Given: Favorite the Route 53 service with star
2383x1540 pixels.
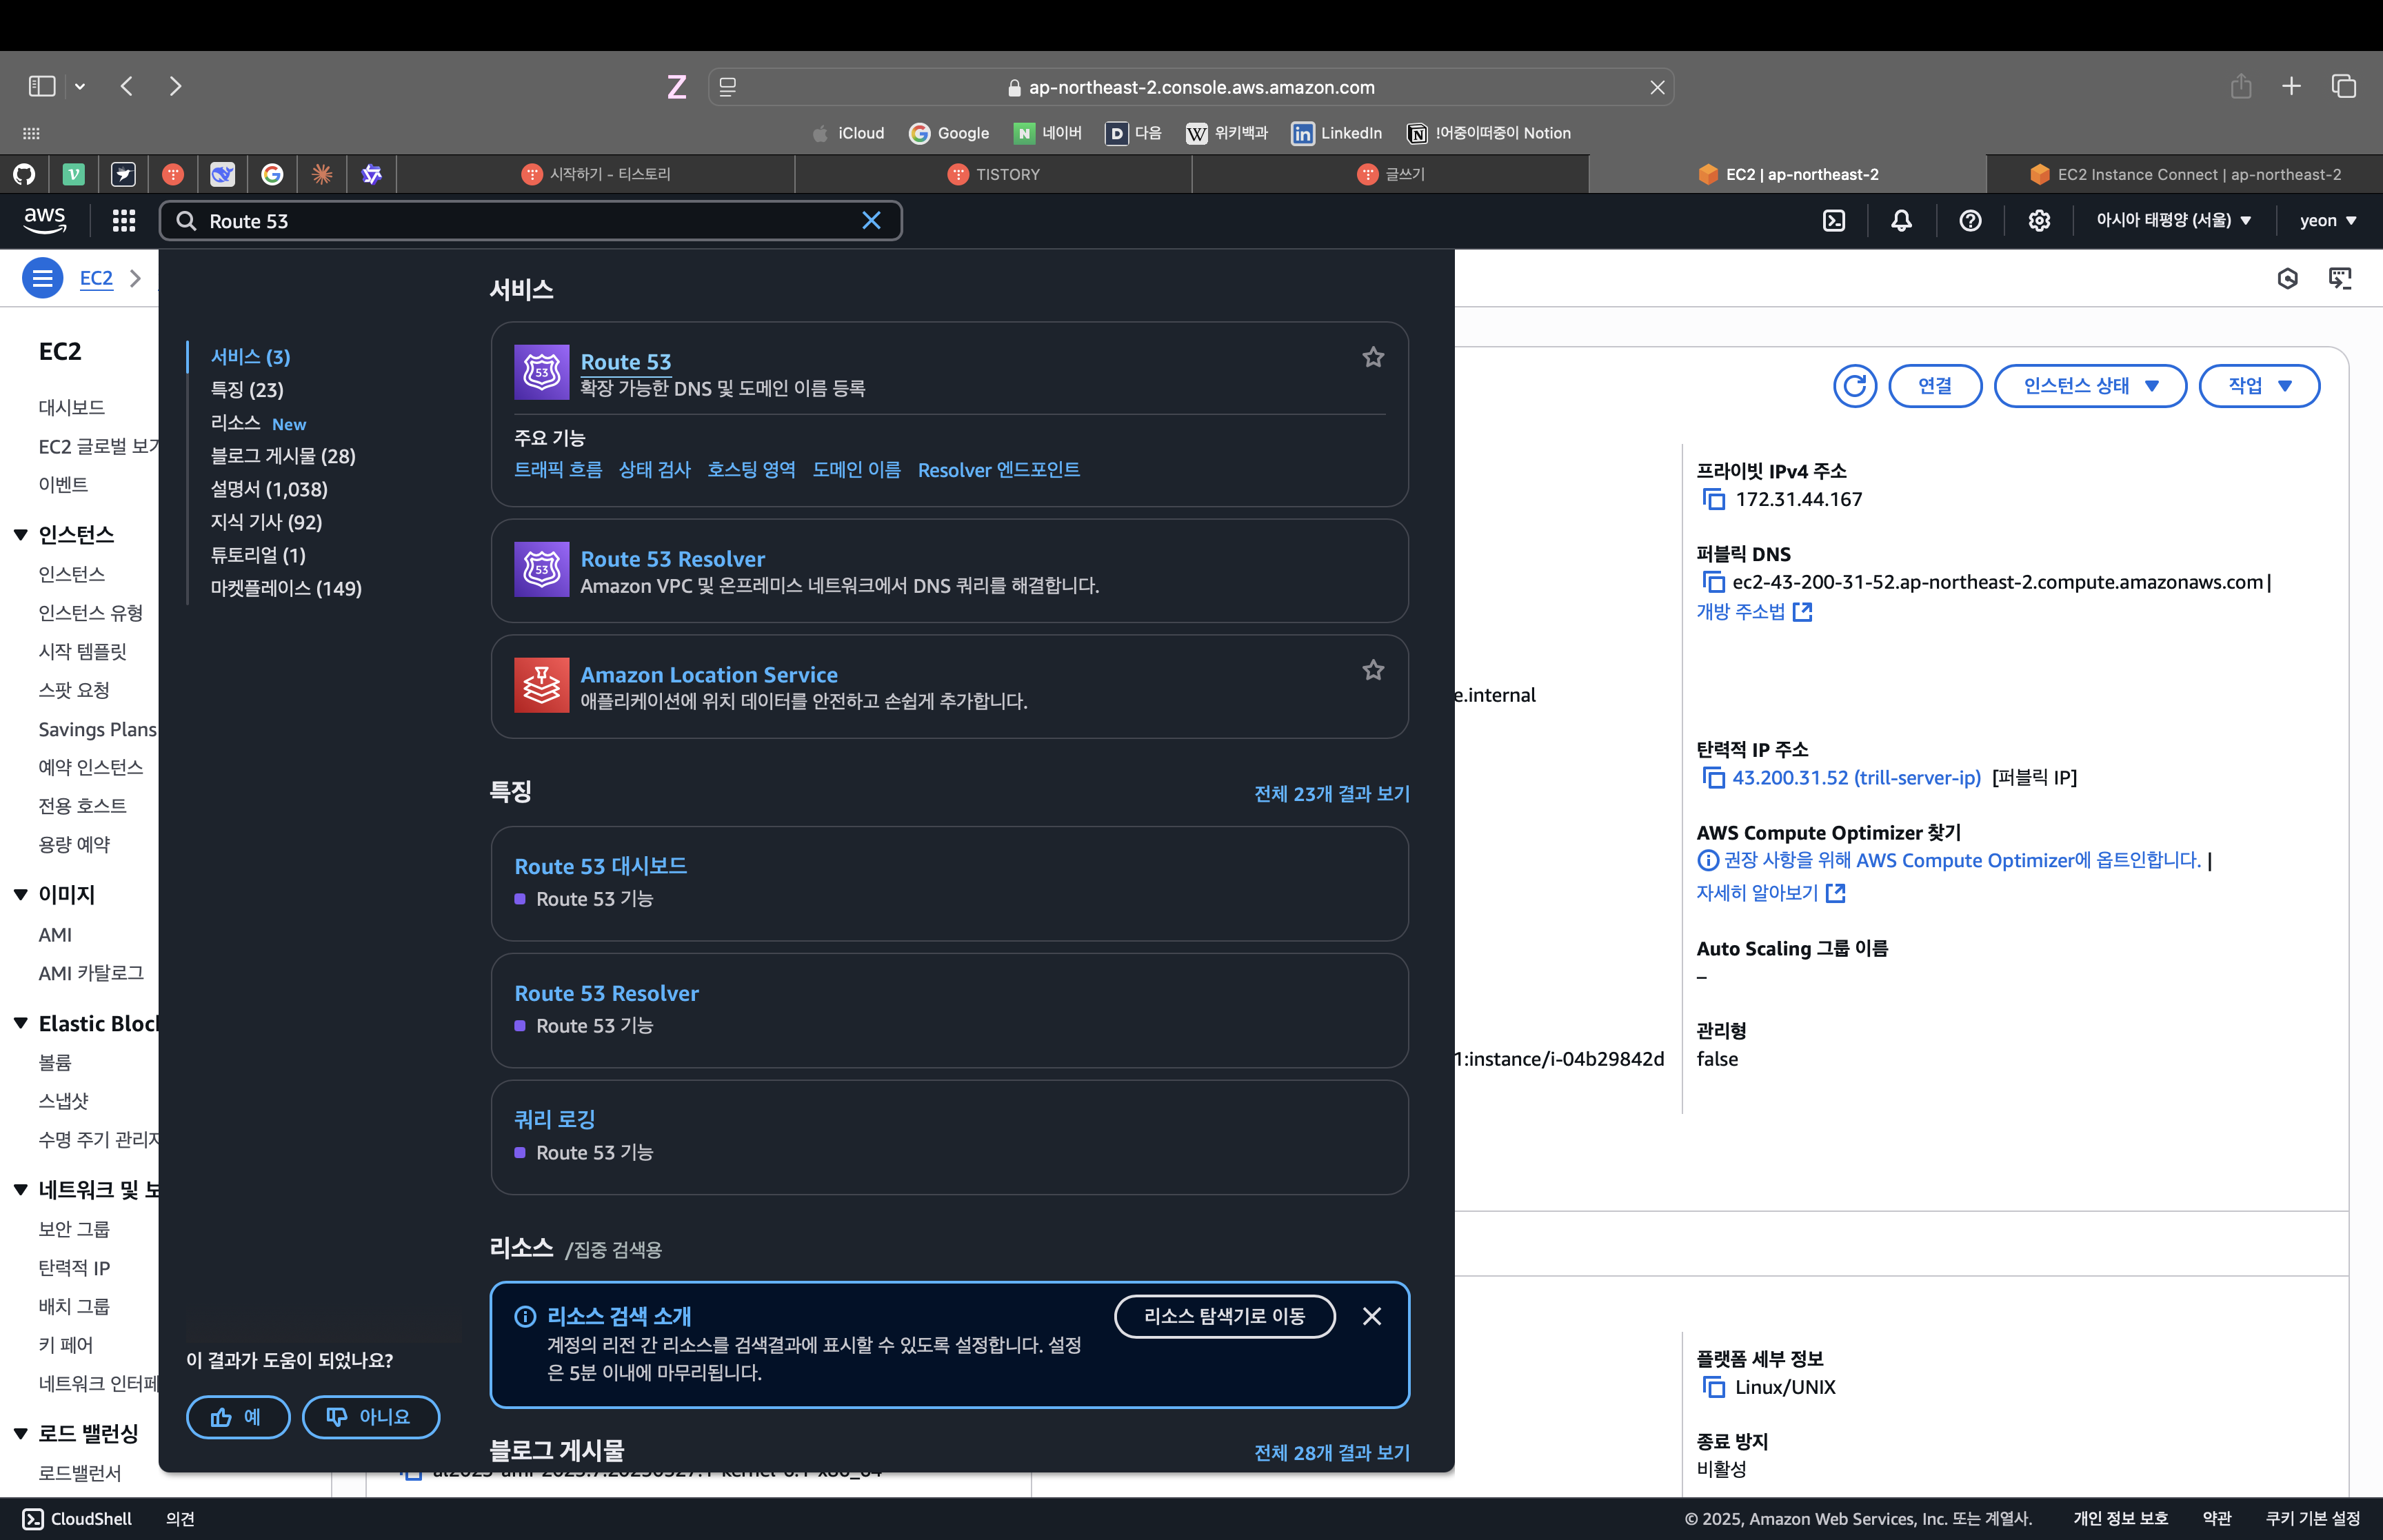Looking at the screenshot, I should coord(1372,358).
